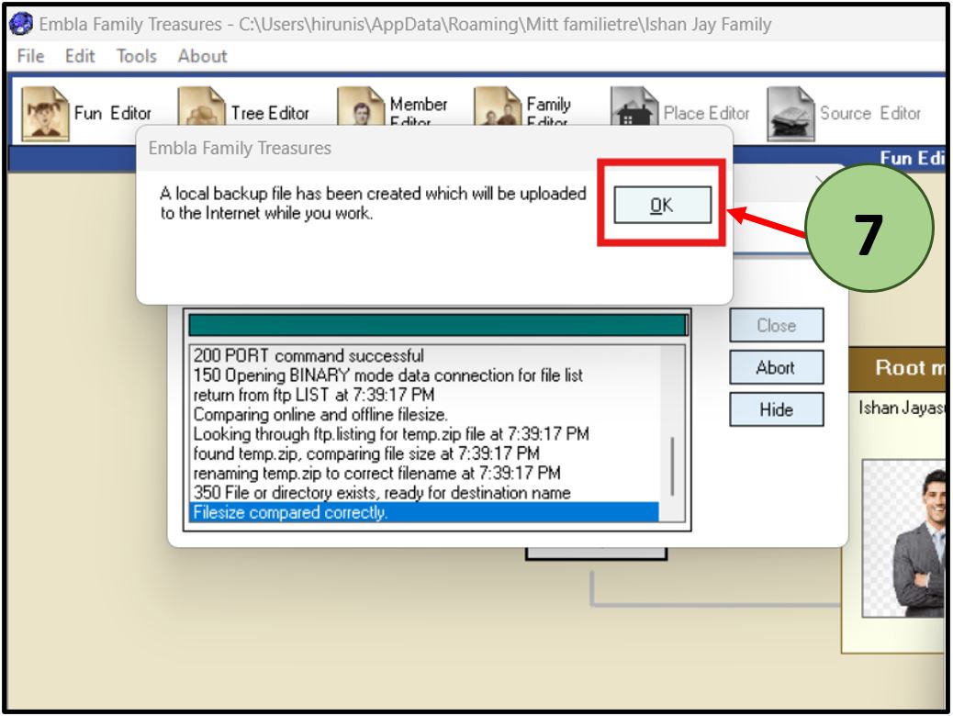Click the Fun Editor toolbar icon
The image size is (953, 716).
tap(45, 112)
